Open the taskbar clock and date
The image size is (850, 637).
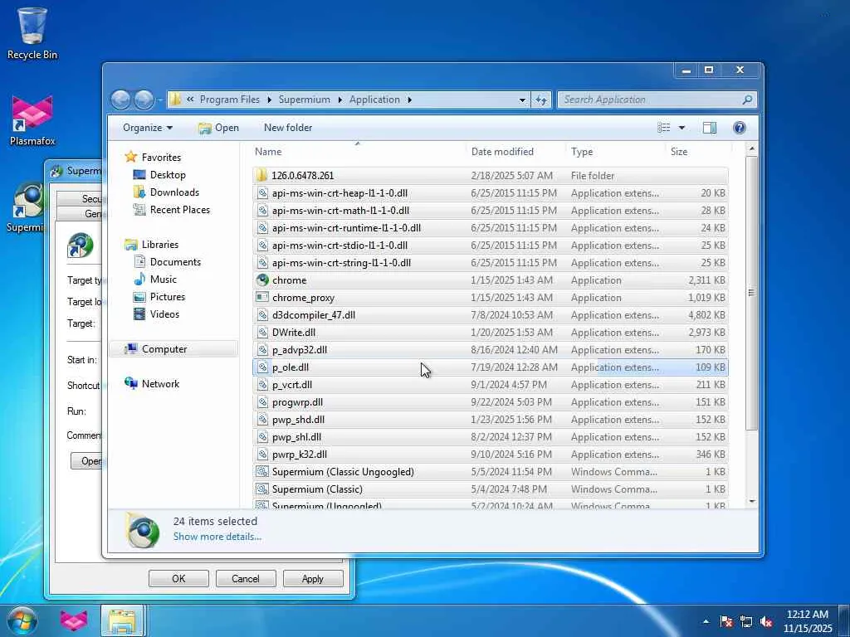click(x=807, y=621)
